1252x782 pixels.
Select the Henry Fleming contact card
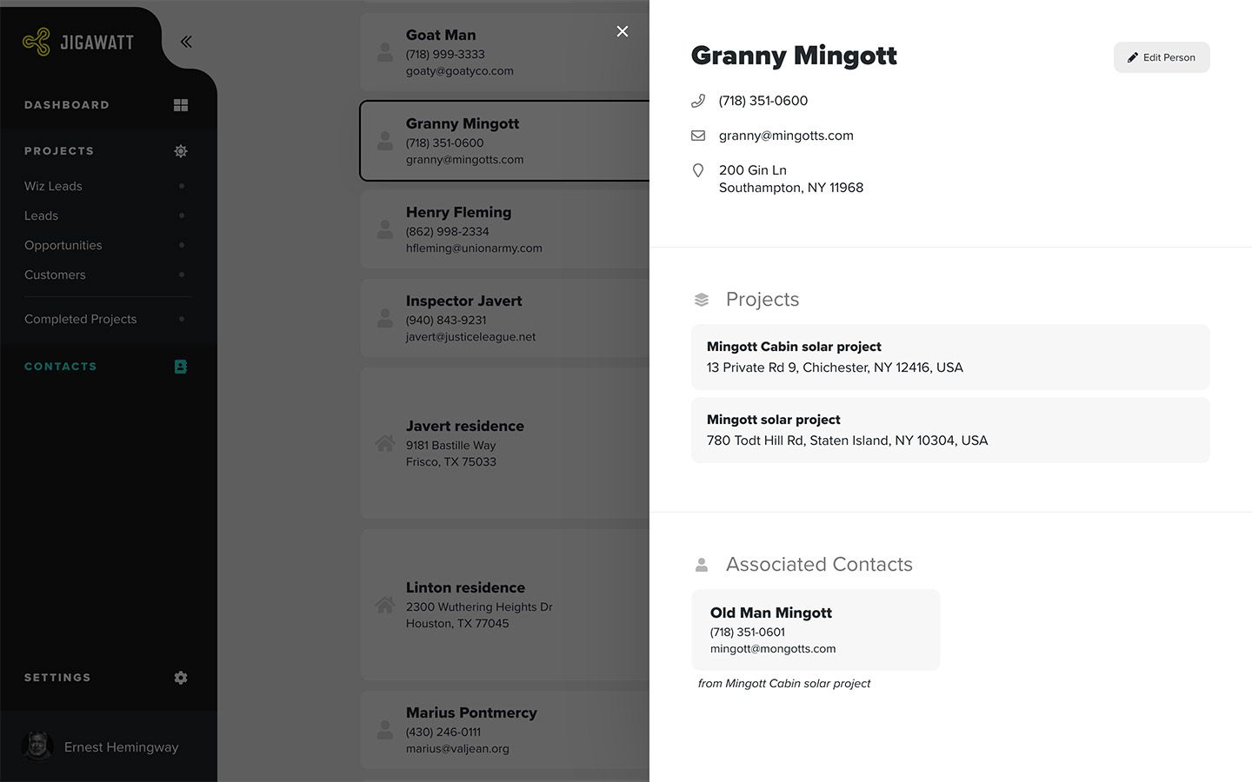point(505,229)
